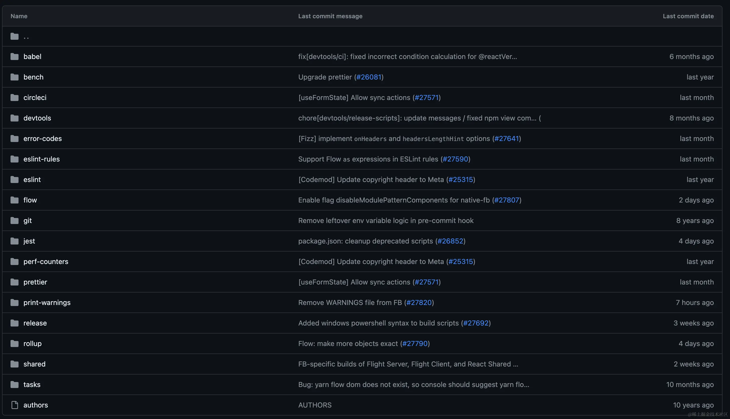
Task: Click the folder icon beside rollup
Action: [x=15, y=343]
